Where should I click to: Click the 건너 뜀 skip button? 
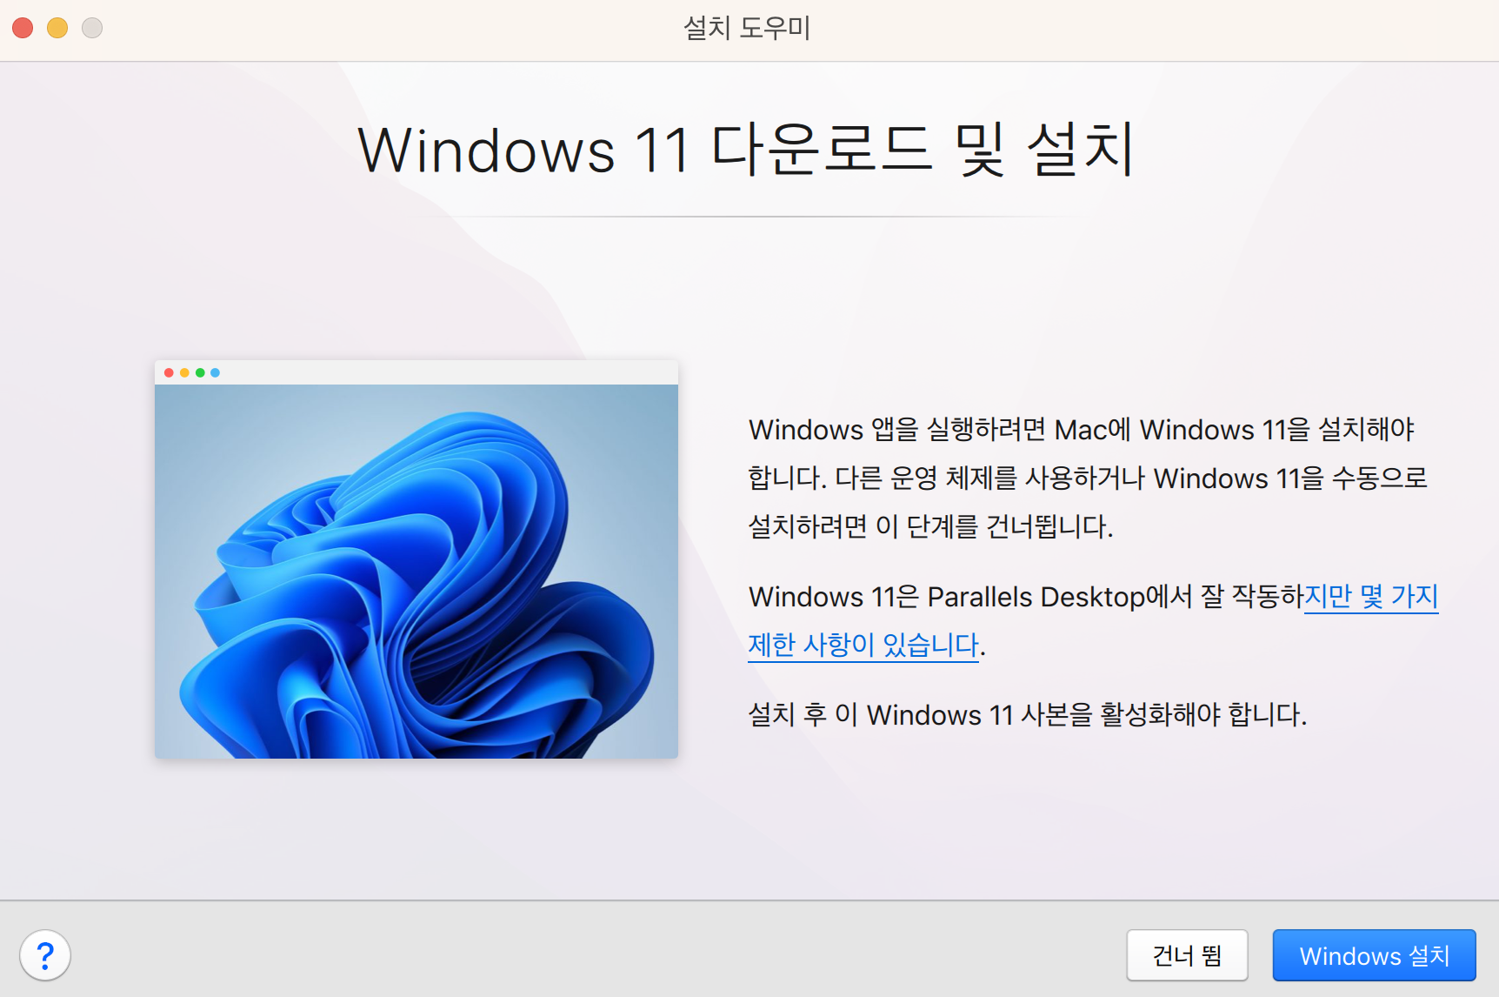tap(1187, 955)
